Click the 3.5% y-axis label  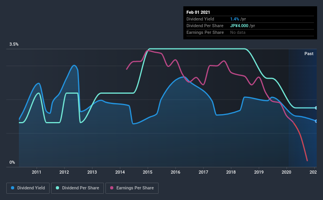click(14, 44)
